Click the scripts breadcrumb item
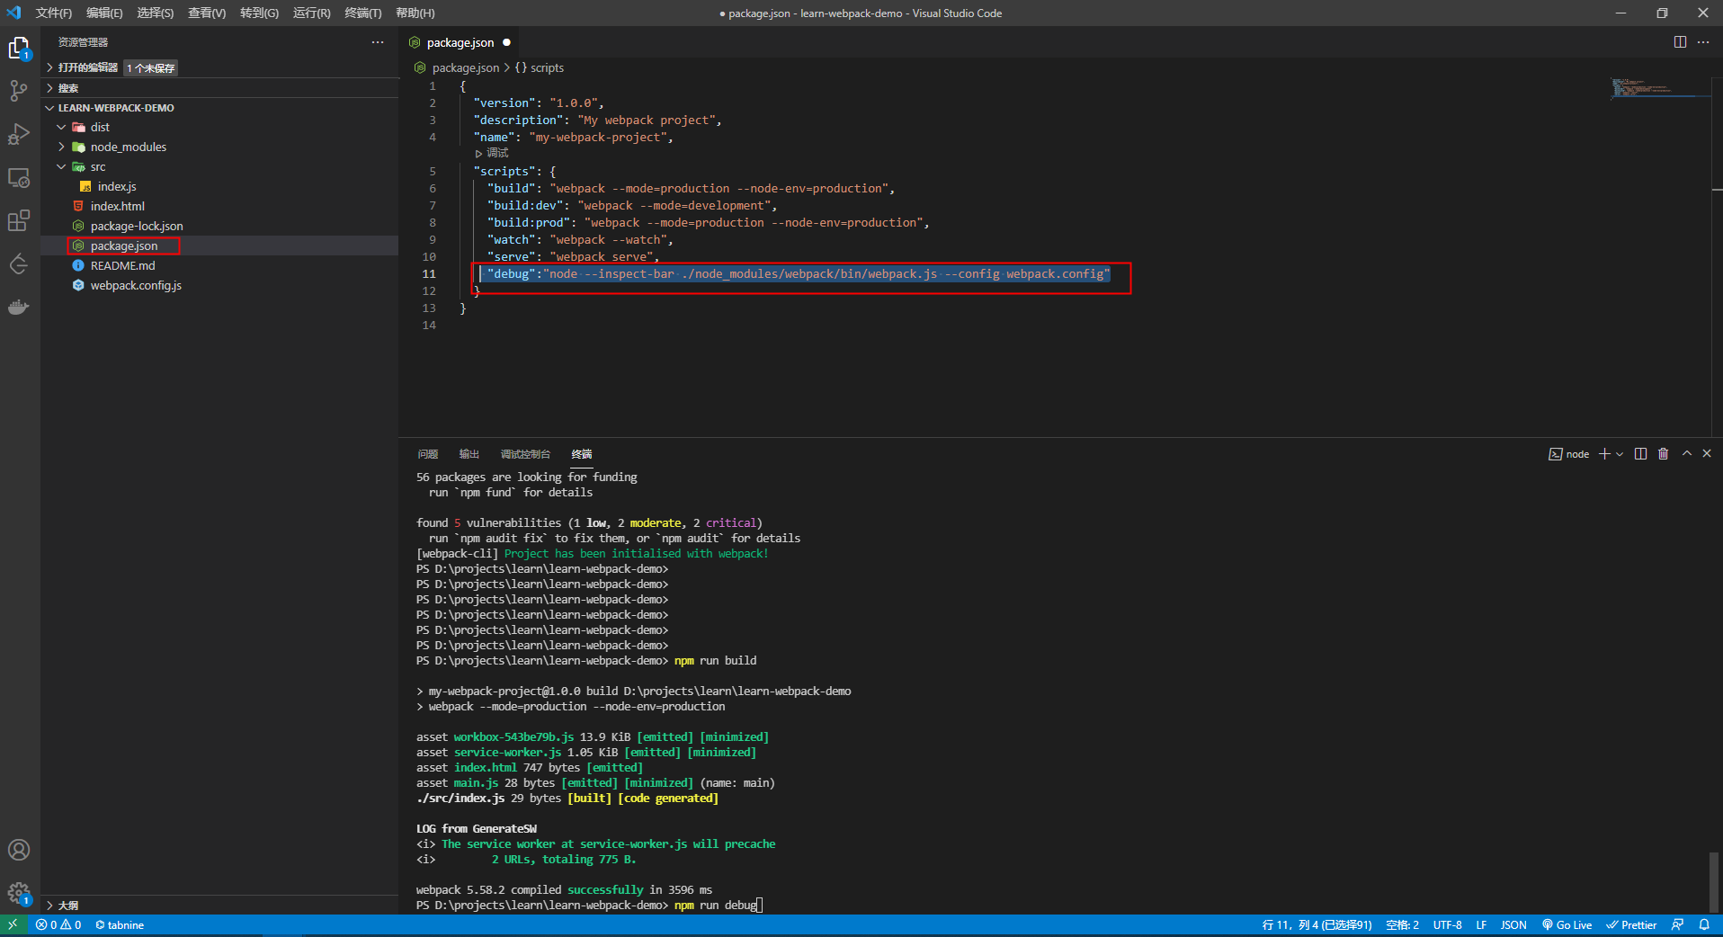Image resolution: width=1723 pixels, height=937 pixels. click(540, 68)
